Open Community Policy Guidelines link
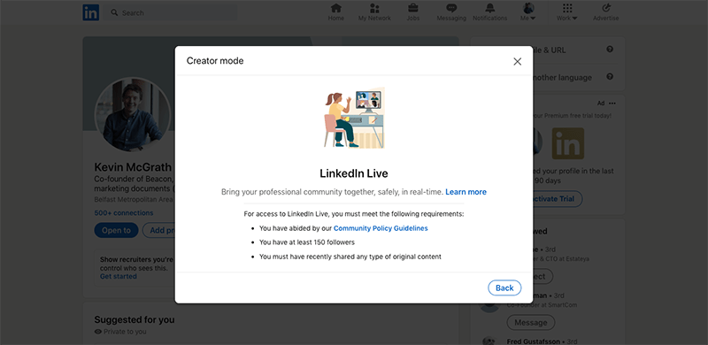 pos(381,228)
